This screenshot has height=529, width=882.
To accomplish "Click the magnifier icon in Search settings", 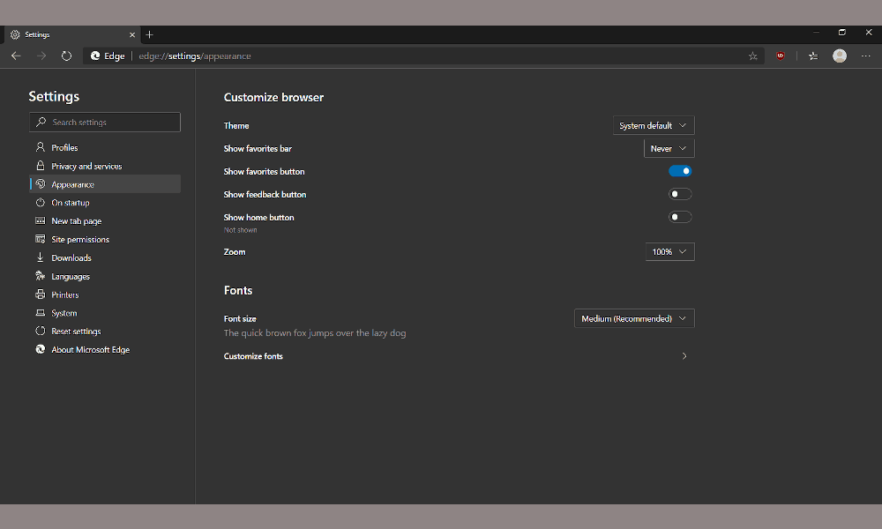I will (41, 122).
